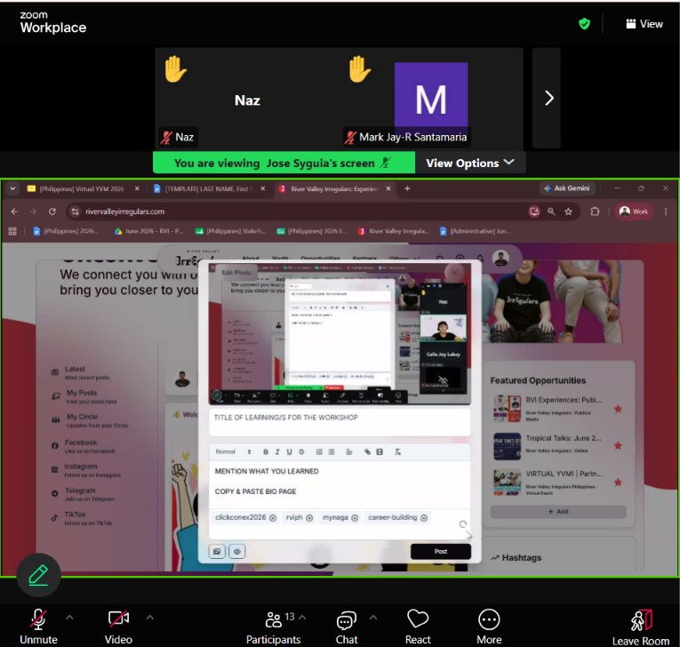Open the Chat panel
Viewport: 680px width, 647px height.
pyautogui.click(x=347, y=627)
